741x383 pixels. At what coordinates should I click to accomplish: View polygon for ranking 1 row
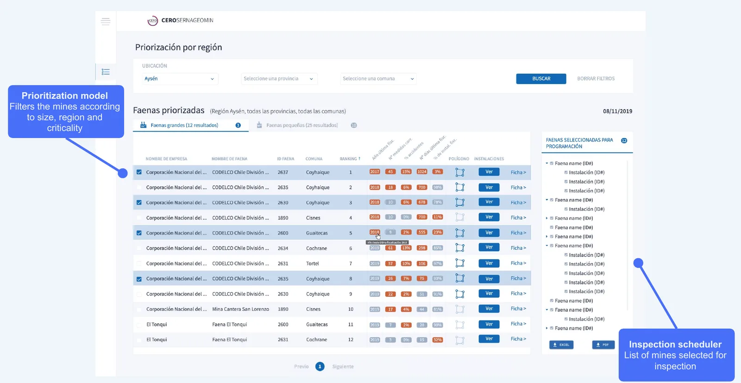tap(460, 172)
